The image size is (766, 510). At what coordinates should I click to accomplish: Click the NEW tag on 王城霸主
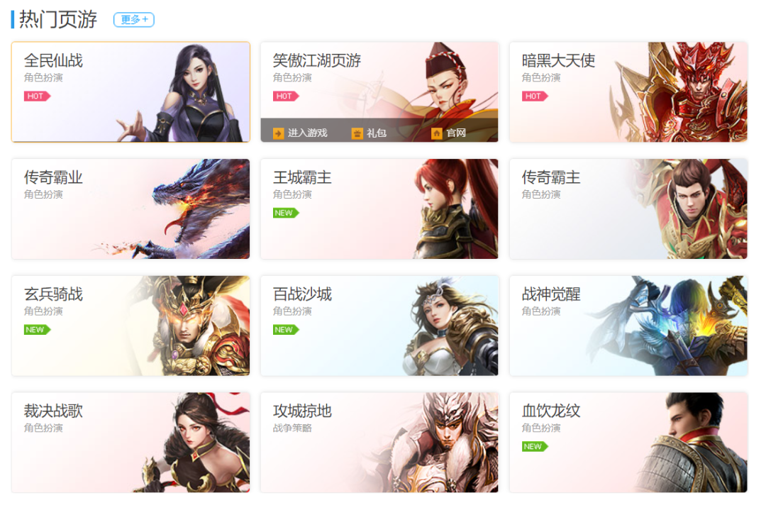click(x=286, y=213)
